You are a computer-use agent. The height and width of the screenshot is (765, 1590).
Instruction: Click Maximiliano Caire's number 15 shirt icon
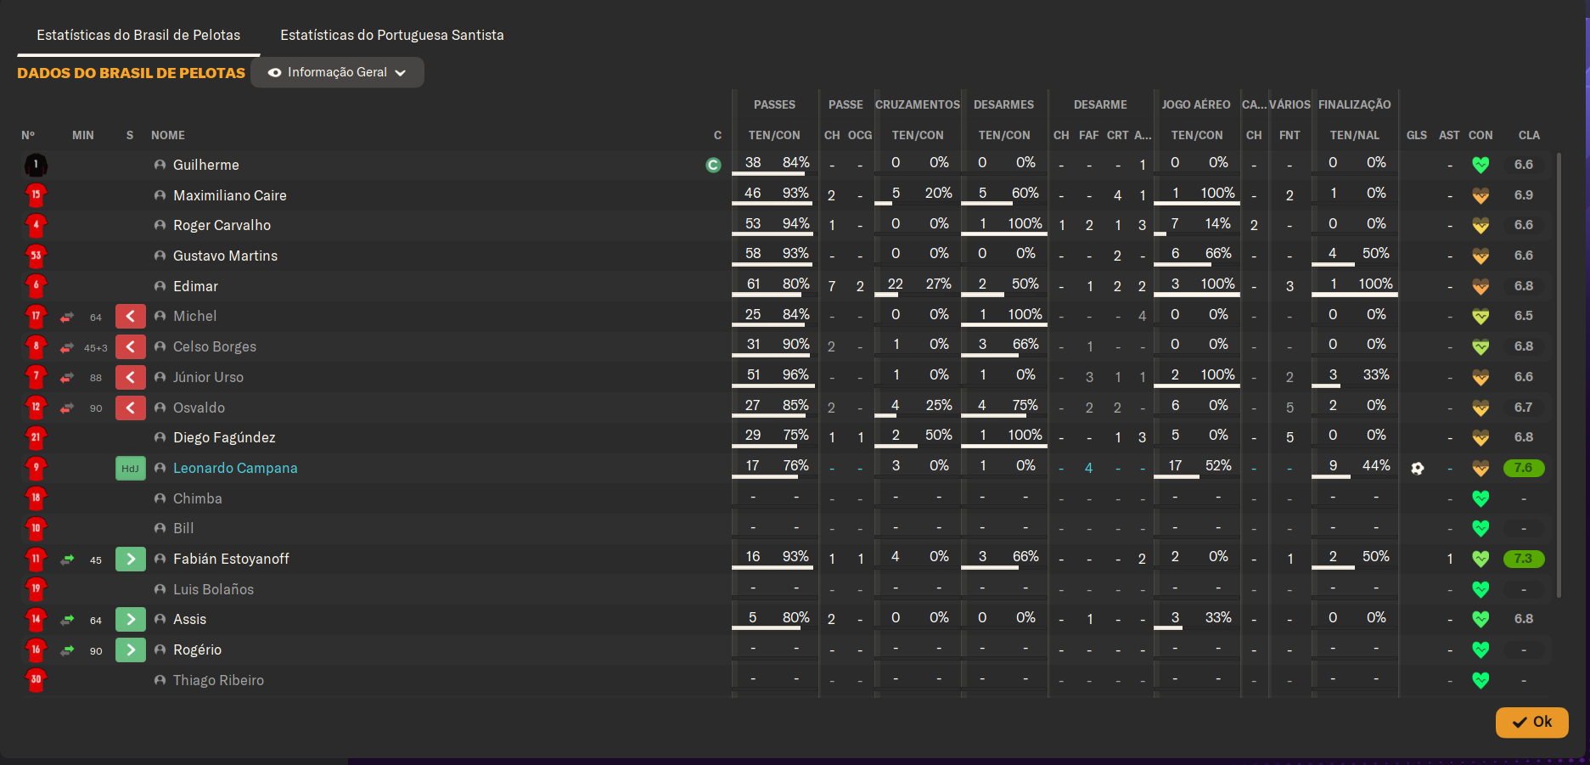tap(36, 195)
